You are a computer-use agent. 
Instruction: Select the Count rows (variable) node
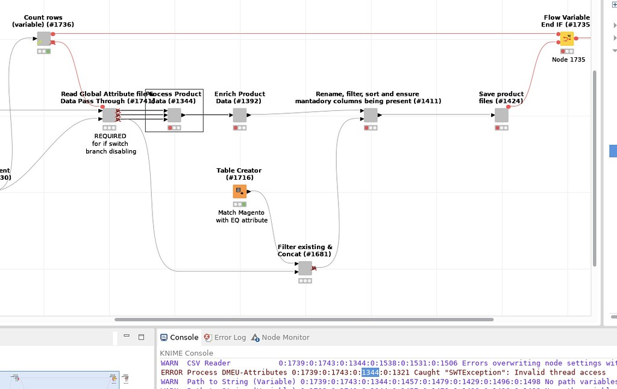pos(43,39)
